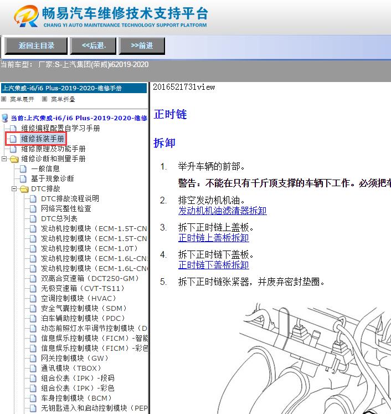Open 信息娱乐控制模块（FICM）-智能 entry
This screenshot has height=414, width=391.
pyautogui.click(x=94, y=338)
